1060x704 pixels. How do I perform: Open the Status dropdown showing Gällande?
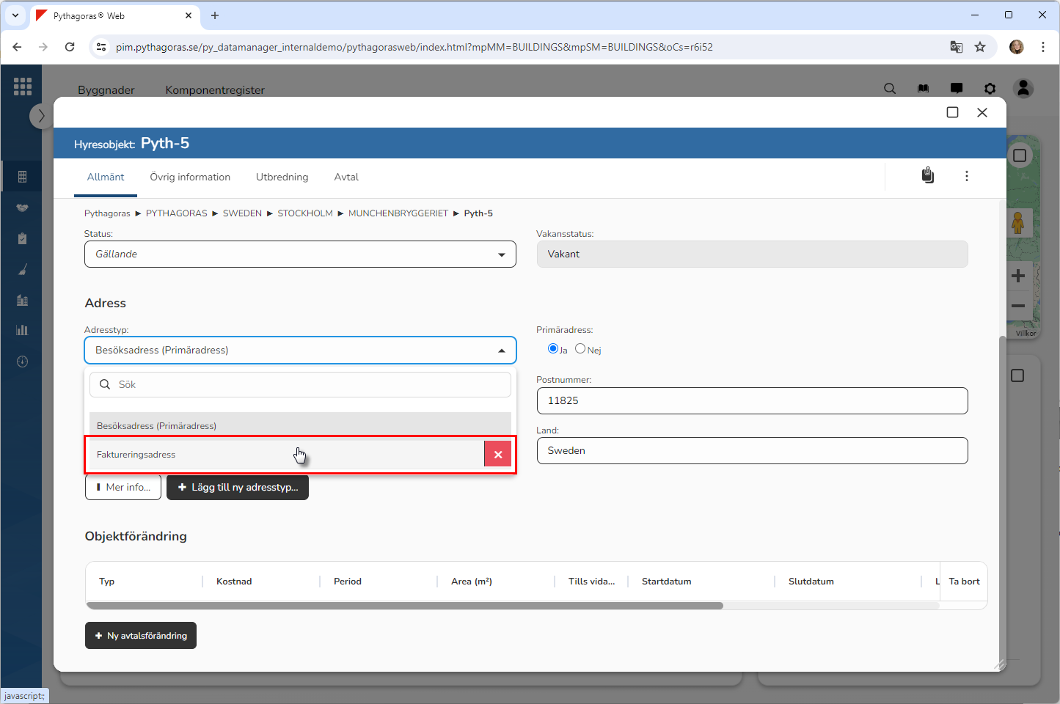[x=300, y=254]
